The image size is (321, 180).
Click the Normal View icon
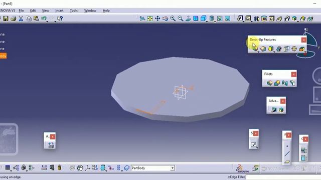[188, 18]
